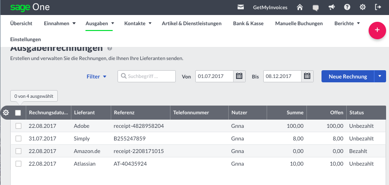
Task: Click the Suchbegriff search field
Action: point(147,76)
